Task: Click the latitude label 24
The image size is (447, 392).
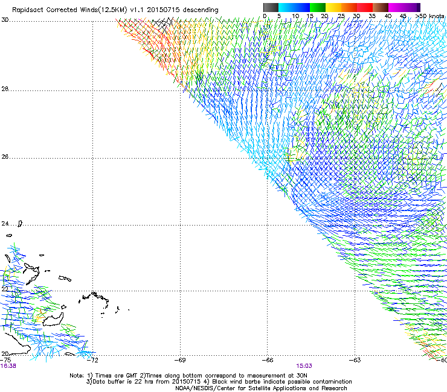Action: (x=5, y=224)
